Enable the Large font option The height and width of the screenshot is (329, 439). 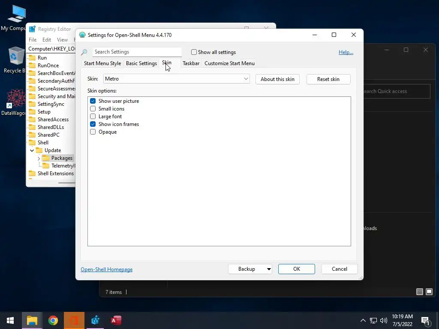point(93,117)
